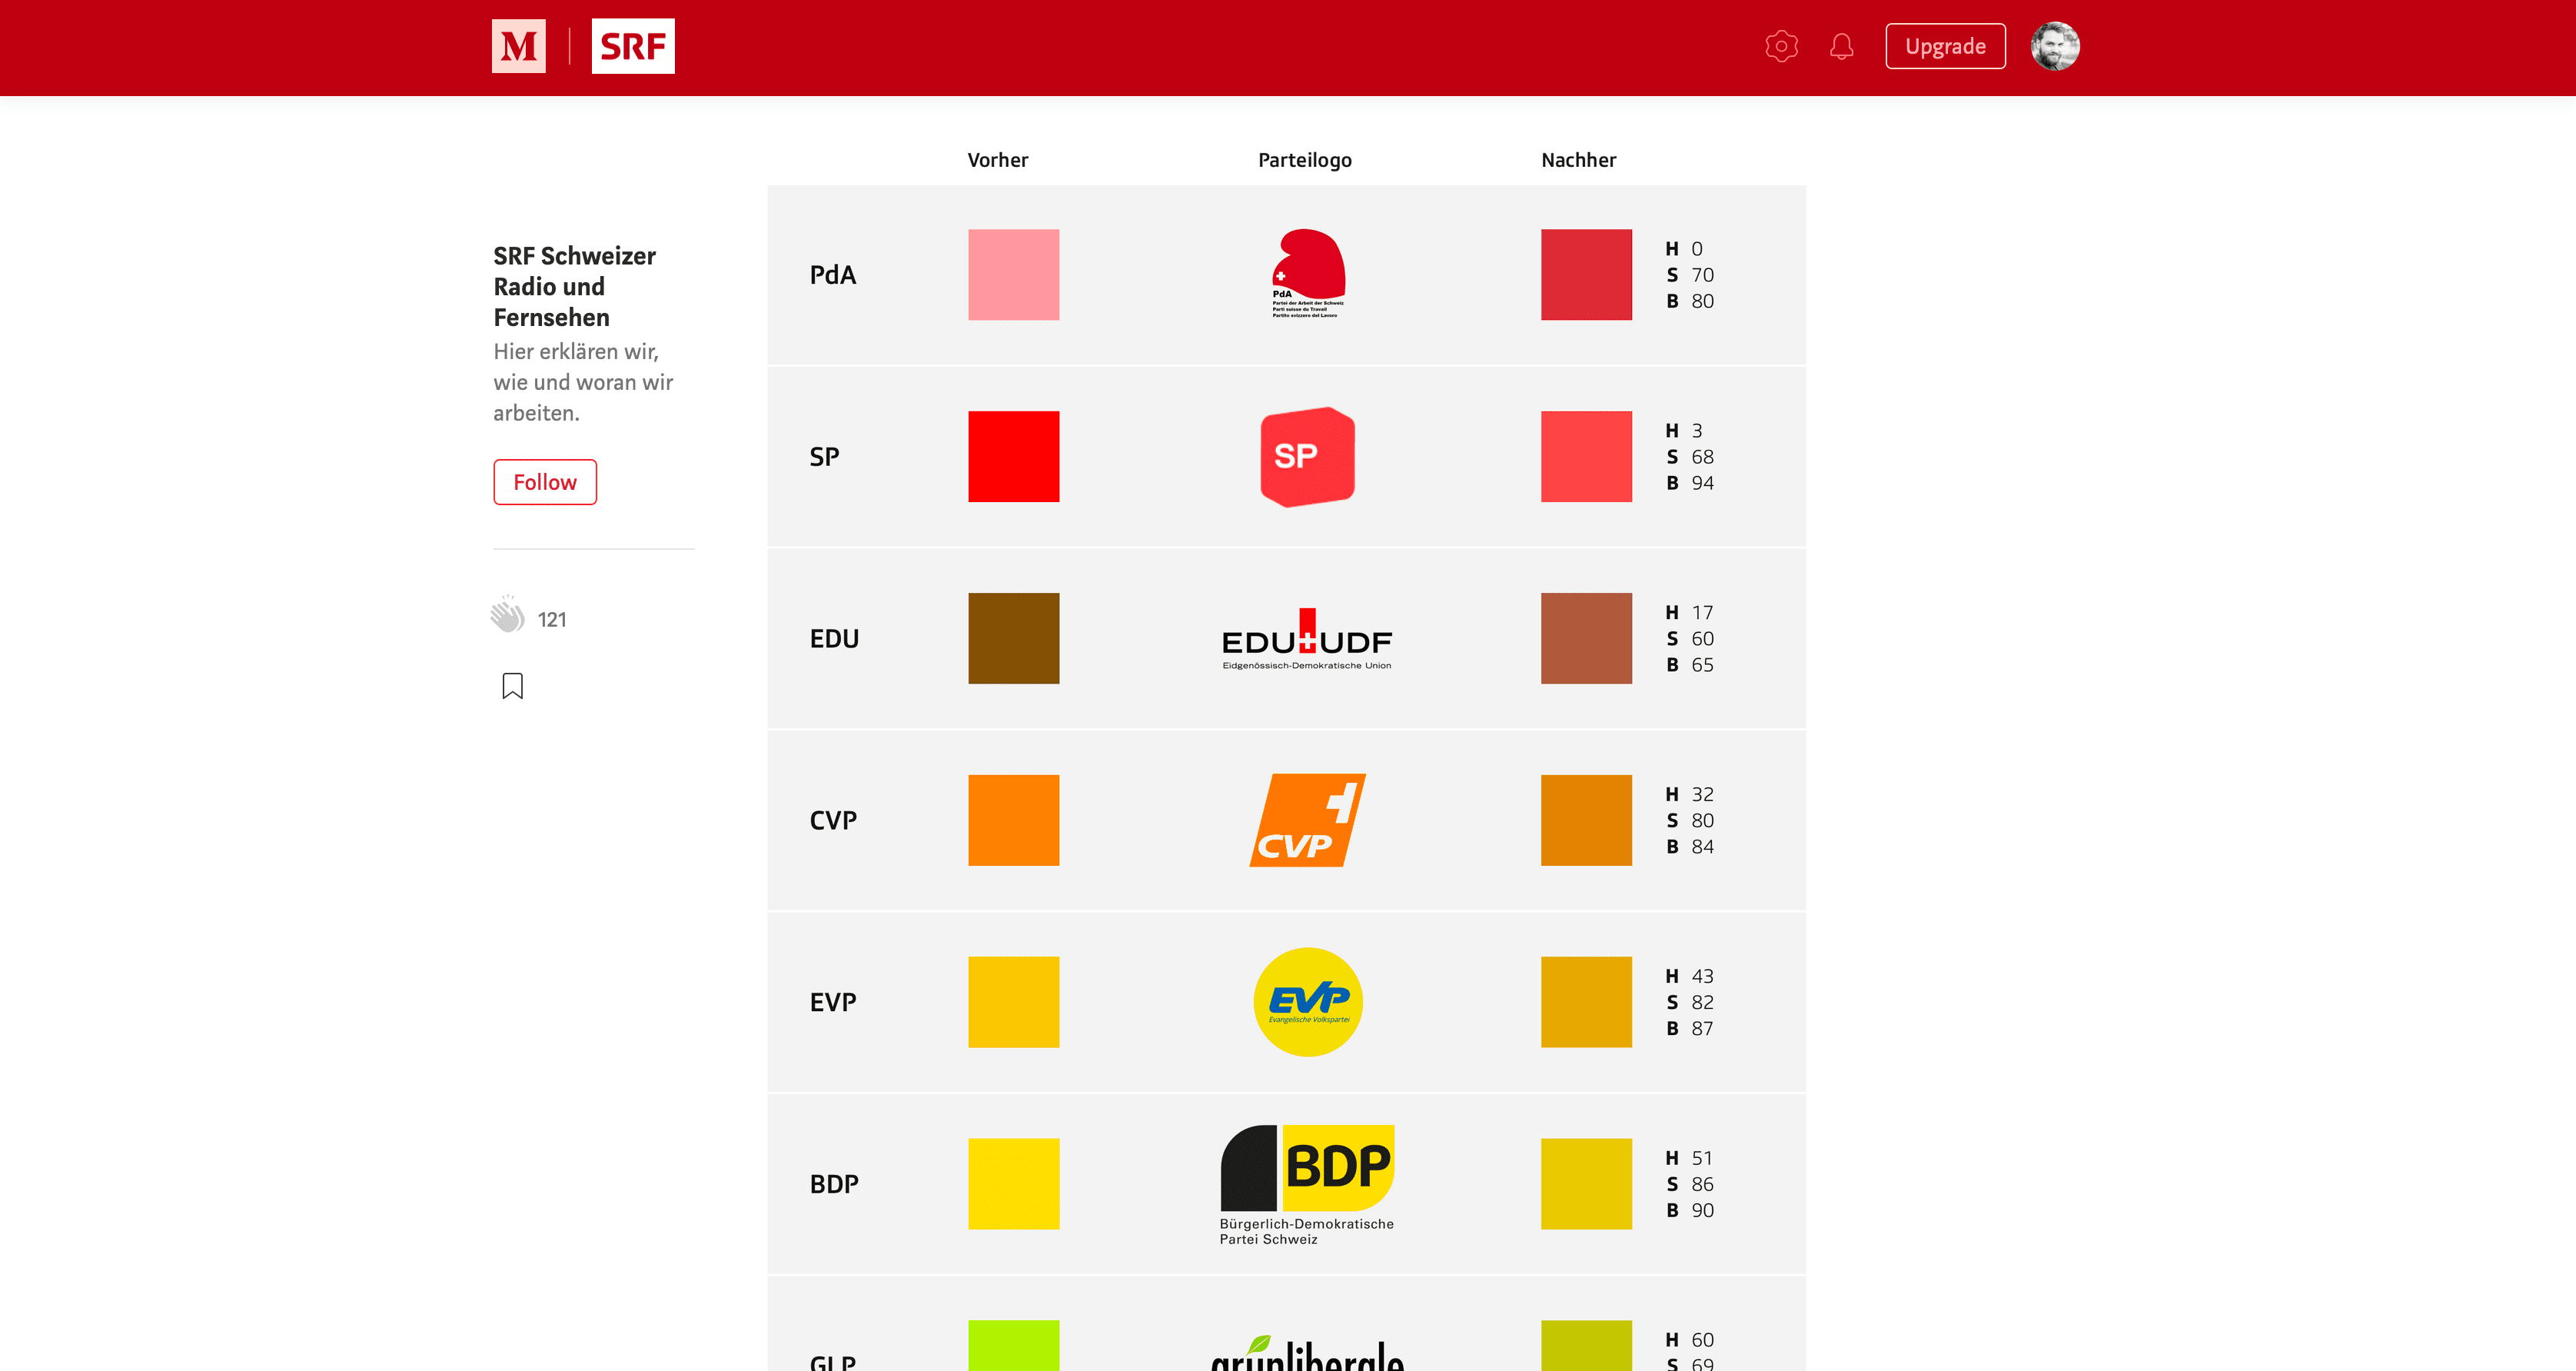Click the BDP row label
The height and width of the screenshot is (1371, 2576).
(x=834, y=1184)
